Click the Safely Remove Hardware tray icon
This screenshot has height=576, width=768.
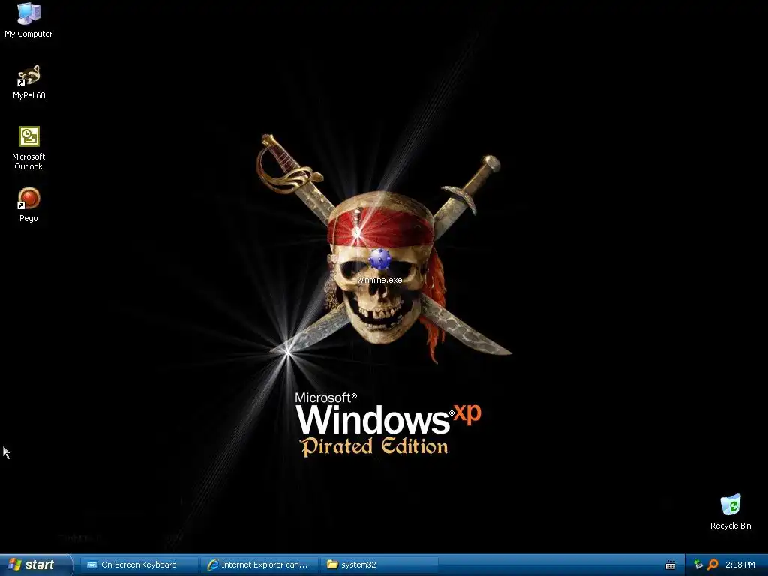click(x=698, y=565)
